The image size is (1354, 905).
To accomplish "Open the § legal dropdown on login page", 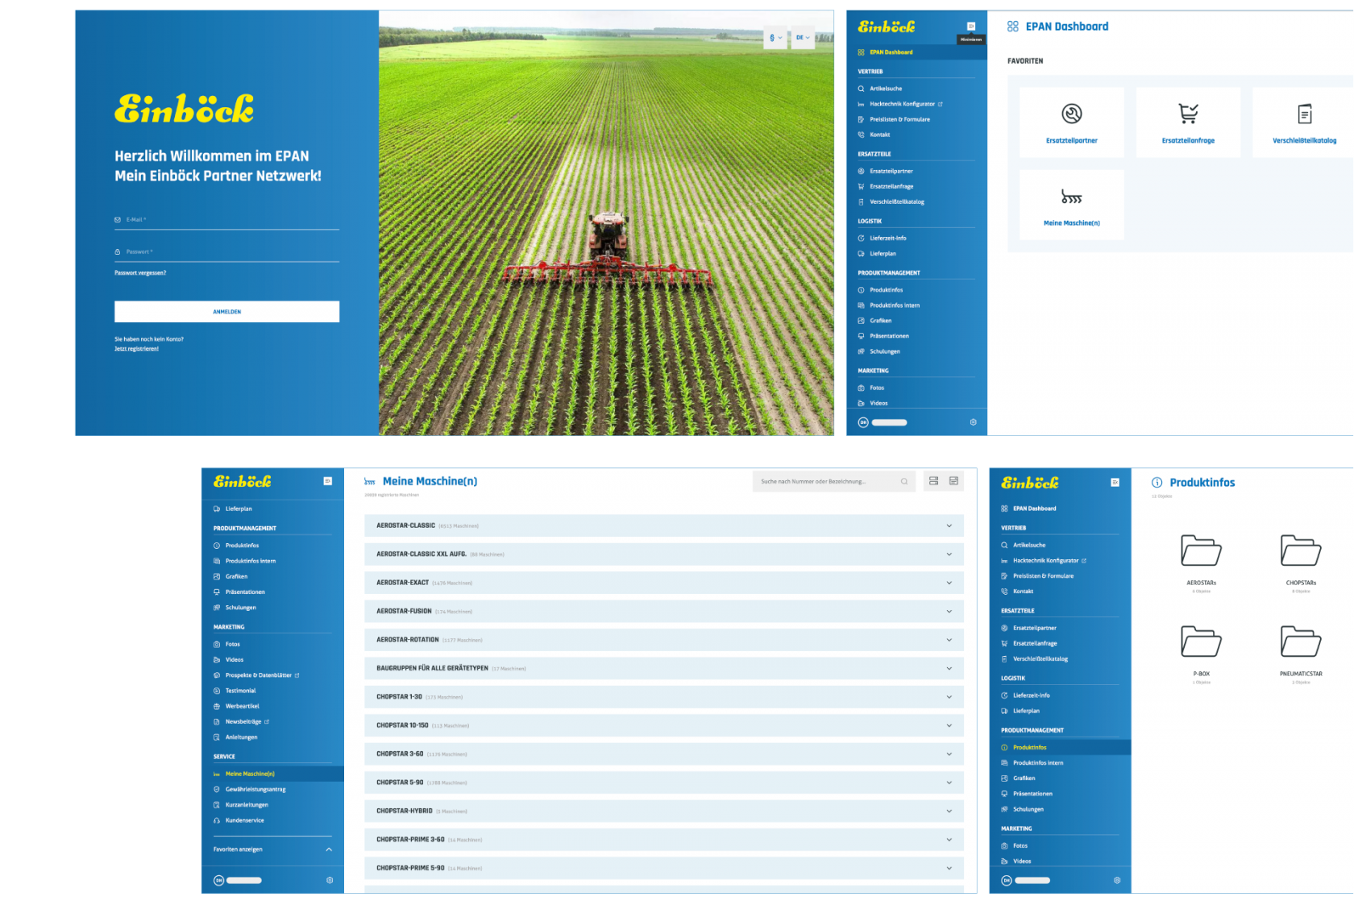I will pyautogui.click(x=775, y=38).
